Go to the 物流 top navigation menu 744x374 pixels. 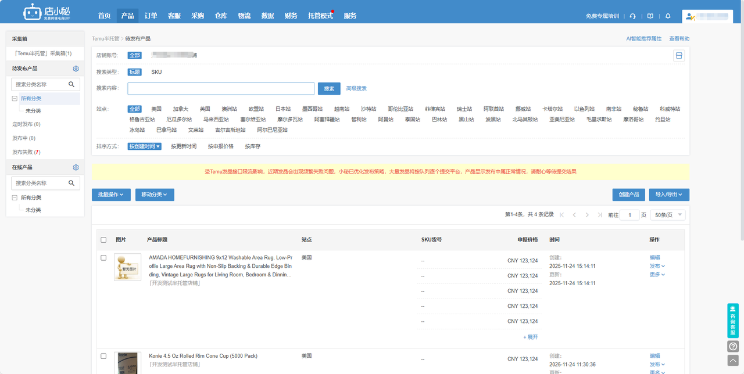point(244,16)
